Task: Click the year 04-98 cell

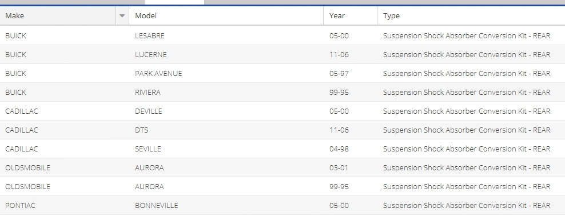Action: [x=339, y=149]
